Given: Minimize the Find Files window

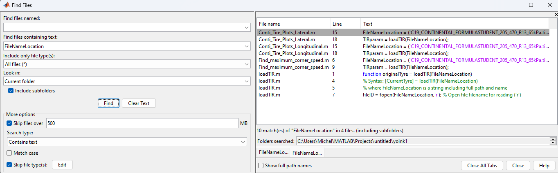Looking at the screenshot, I should tap(512, 5).
